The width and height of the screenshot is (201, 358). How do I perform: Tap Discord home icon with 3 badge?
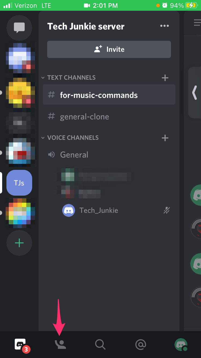tap(20, 344)
